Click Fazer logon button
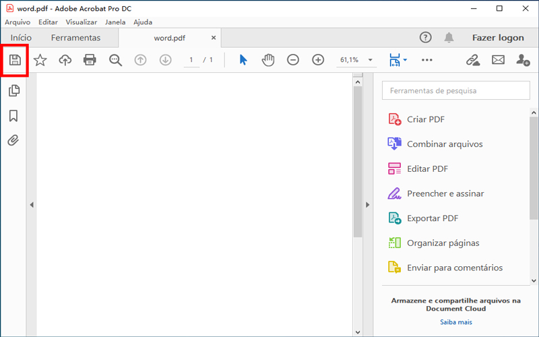Image resolution: width=539 pixels, height=337 pixels. pos(498,38)
